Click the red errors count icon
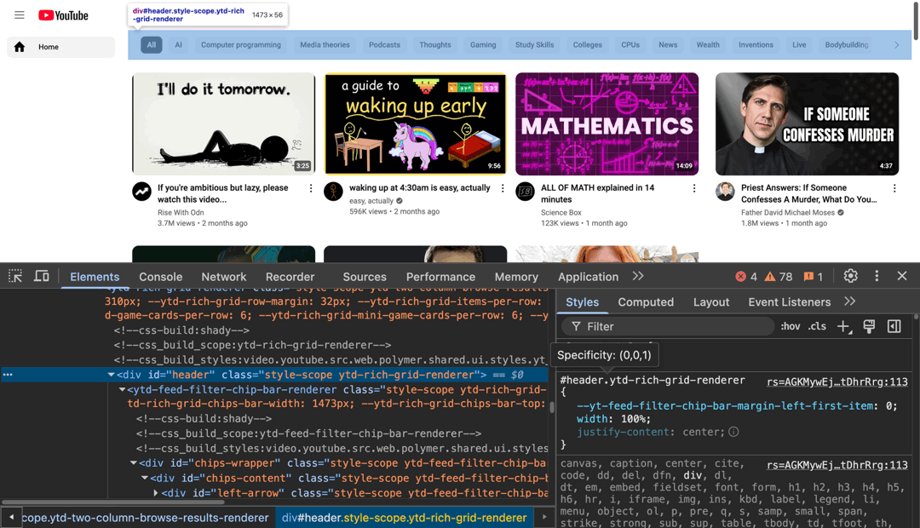The image size is (920, 528). (740, 276)
